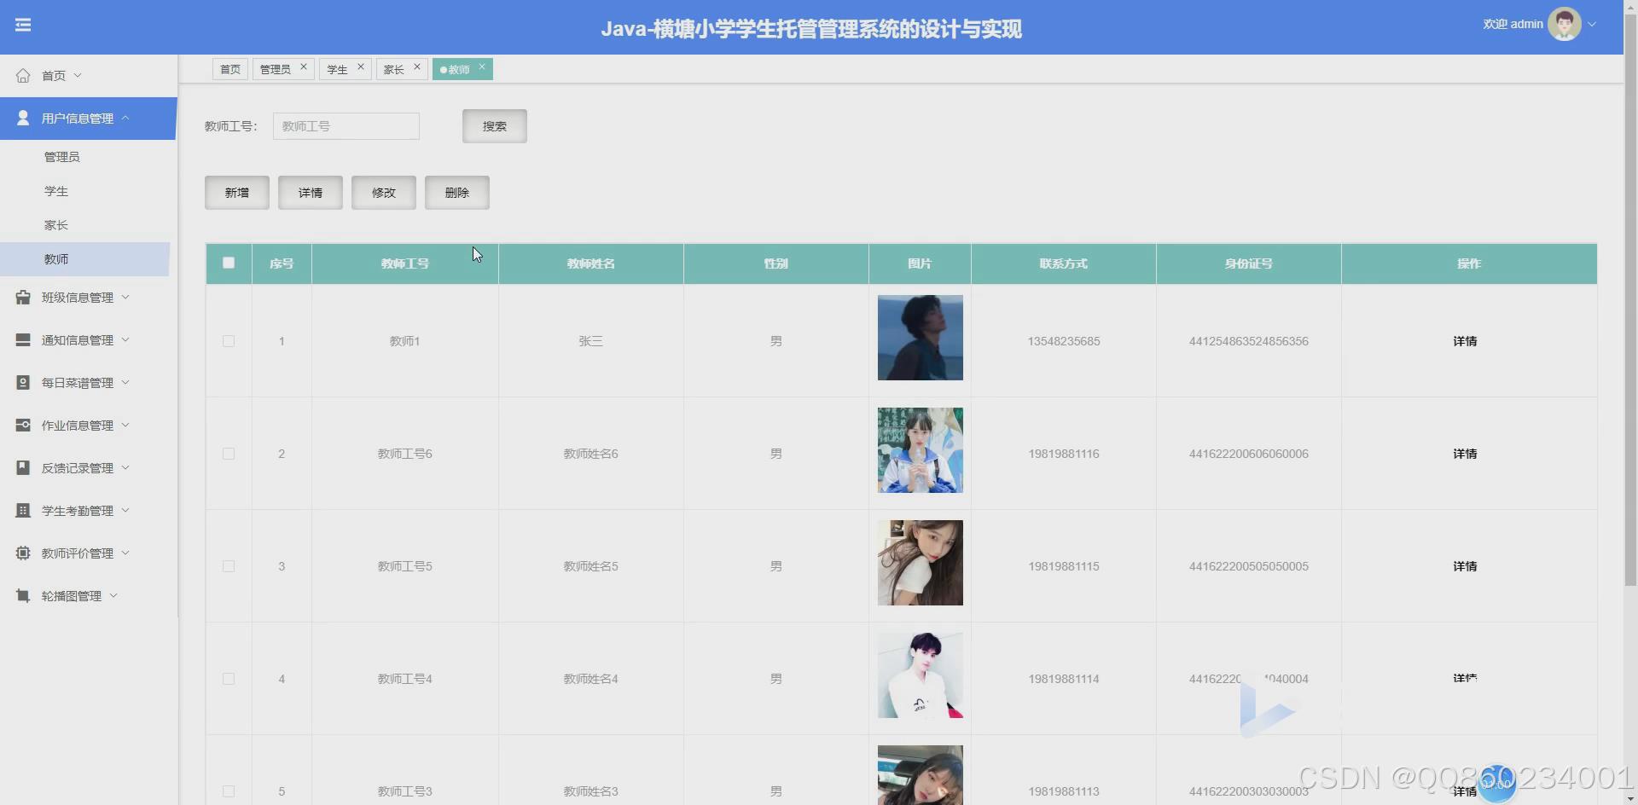Click the 教师工号 column header
1638x805 pixels.
405,264
